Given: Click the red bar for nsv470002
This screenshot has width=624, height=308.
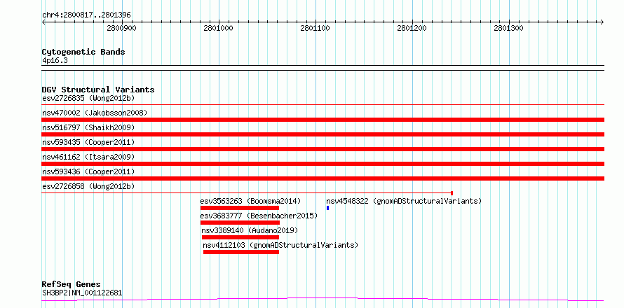Looking at the screenshot, I should coord(323,120).
